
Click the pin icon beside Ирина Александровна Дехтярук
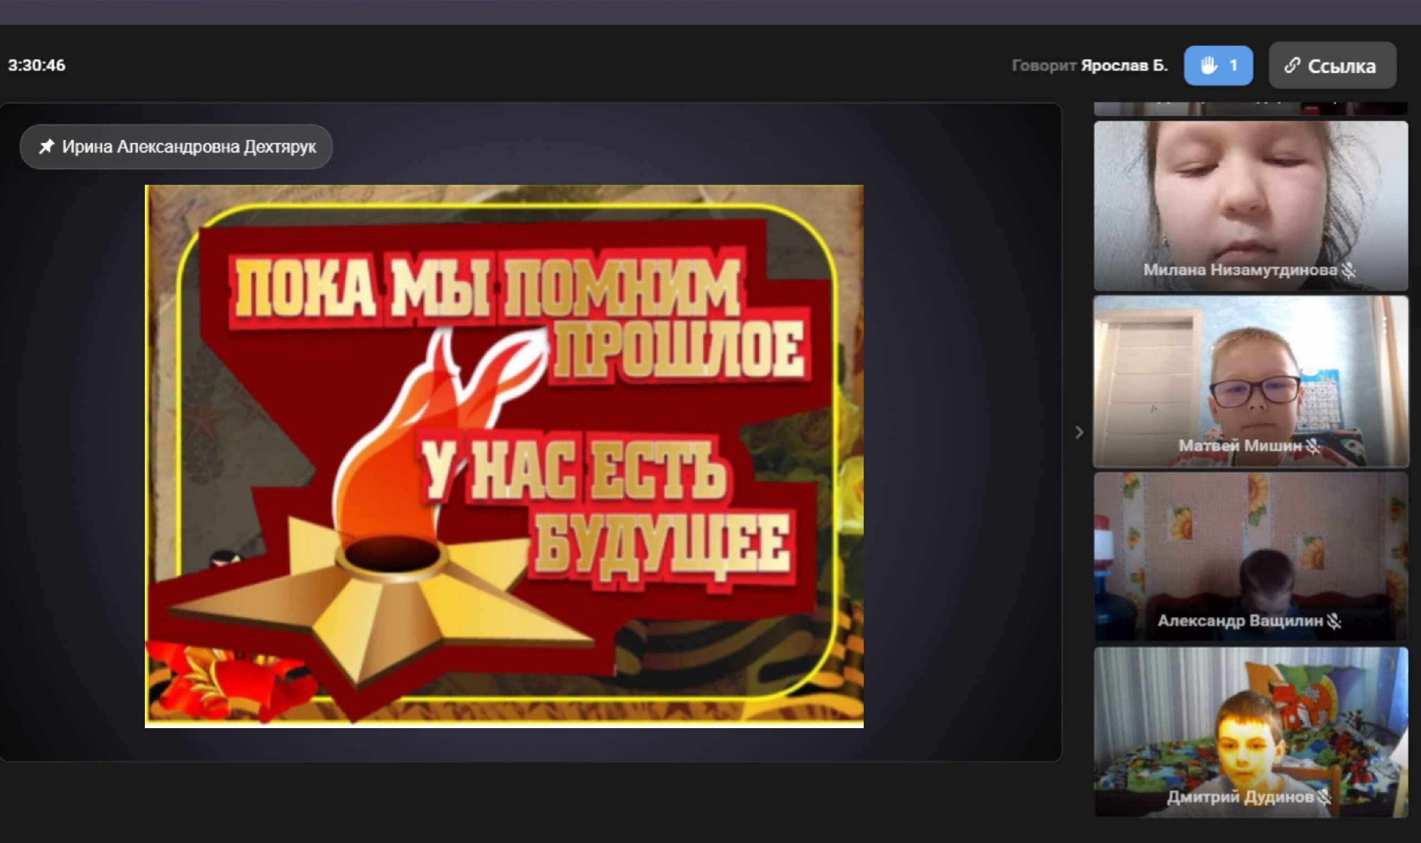(47, 147)
